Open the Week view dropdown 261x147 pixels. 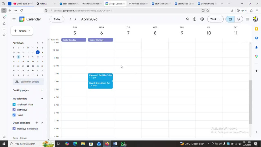215,19
